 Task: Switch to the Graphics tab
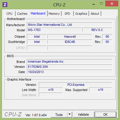coord(81,14)
